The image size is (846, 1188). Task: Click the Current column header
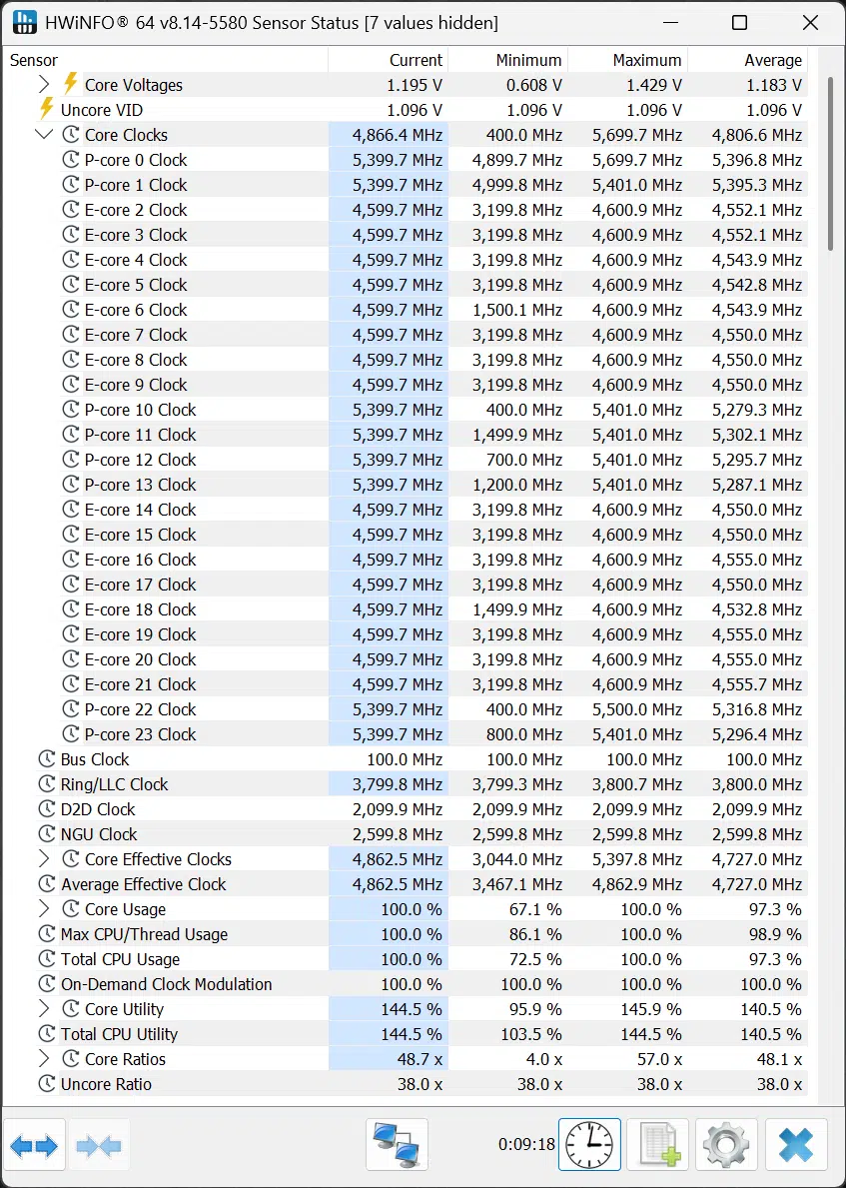[389, 60]
